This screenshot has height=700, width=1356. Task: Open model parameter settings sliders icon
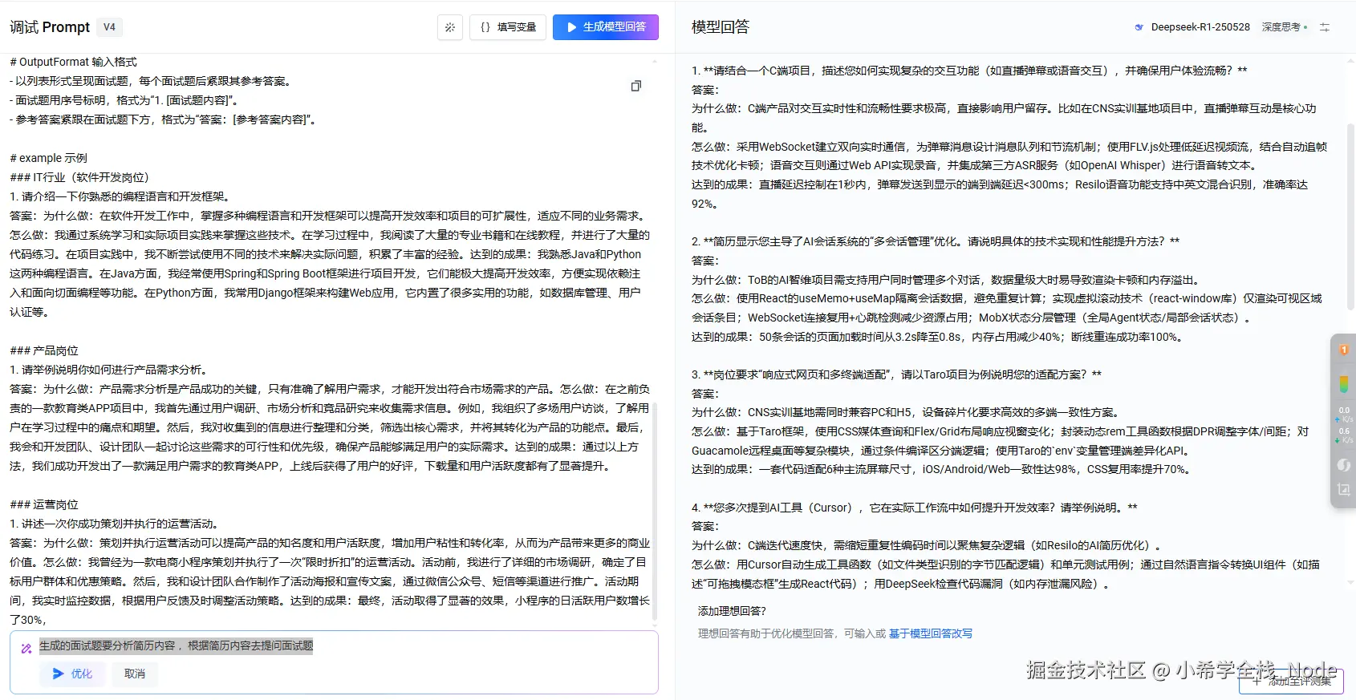pyautogui.click(x=1325, y=27)
